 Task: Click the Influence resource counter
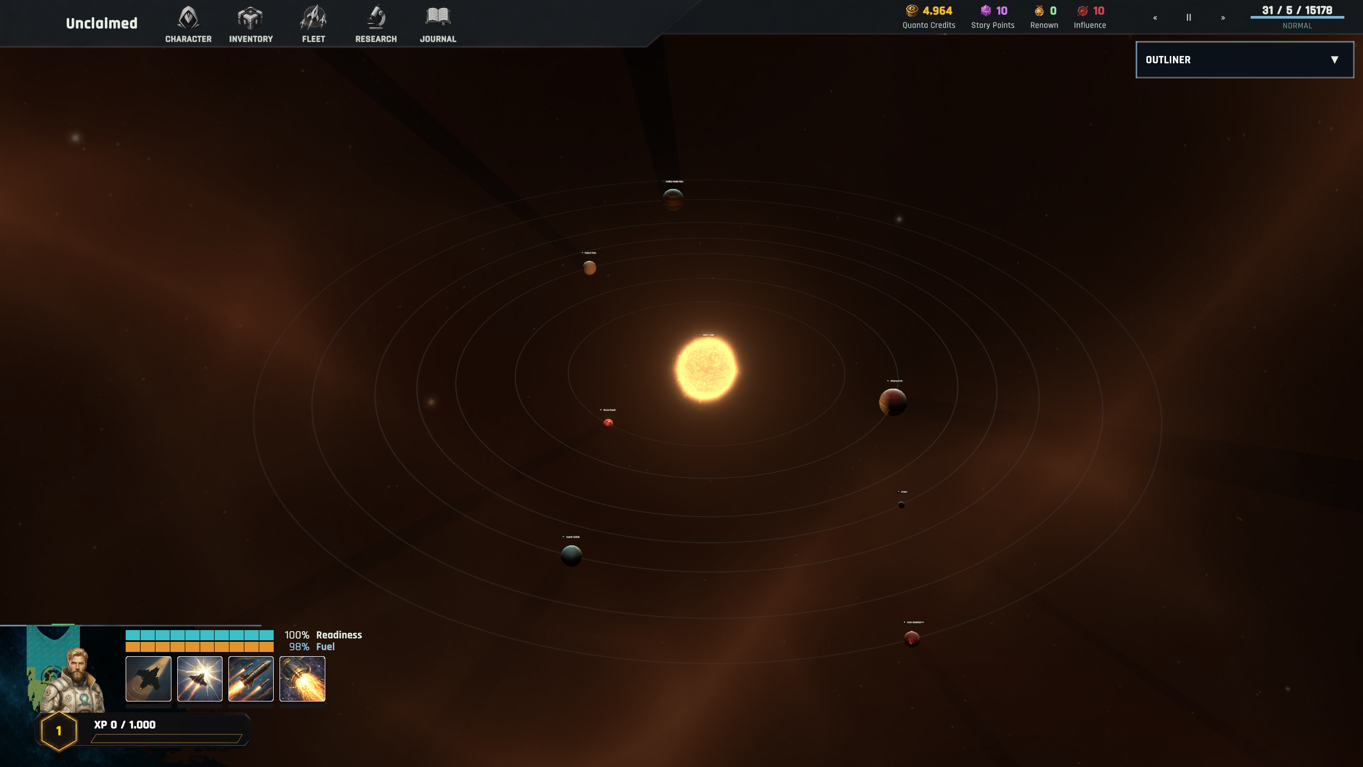(x=1090, y=17)
